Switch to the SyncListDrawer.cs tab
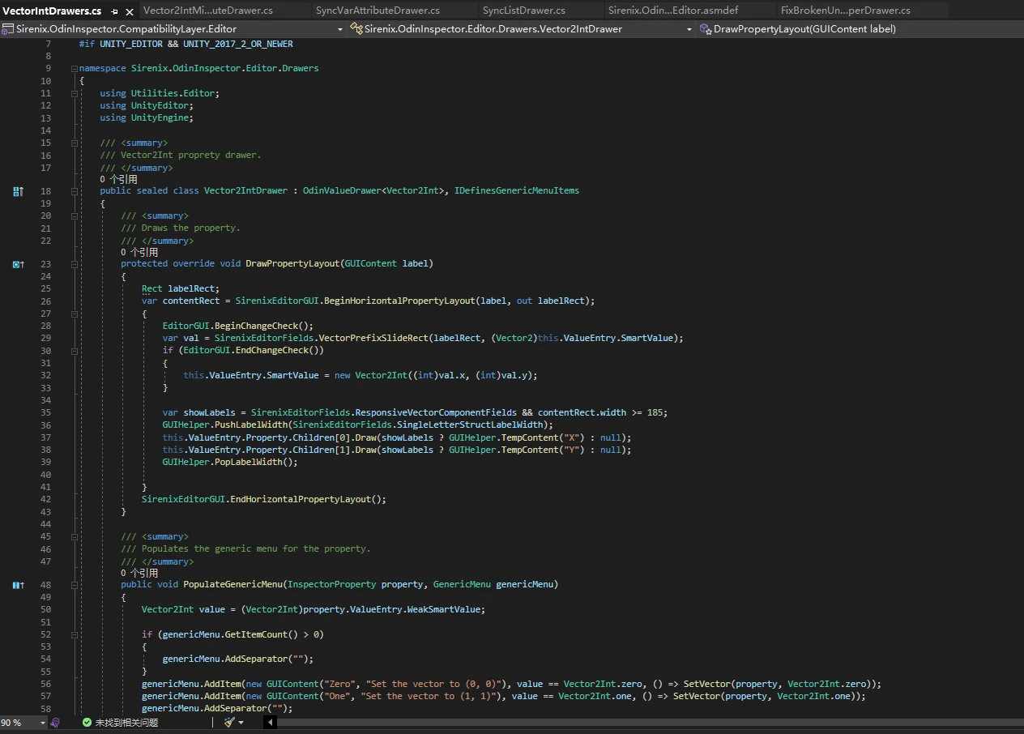This screenshot has height=734, width=1024. [524, 11]
